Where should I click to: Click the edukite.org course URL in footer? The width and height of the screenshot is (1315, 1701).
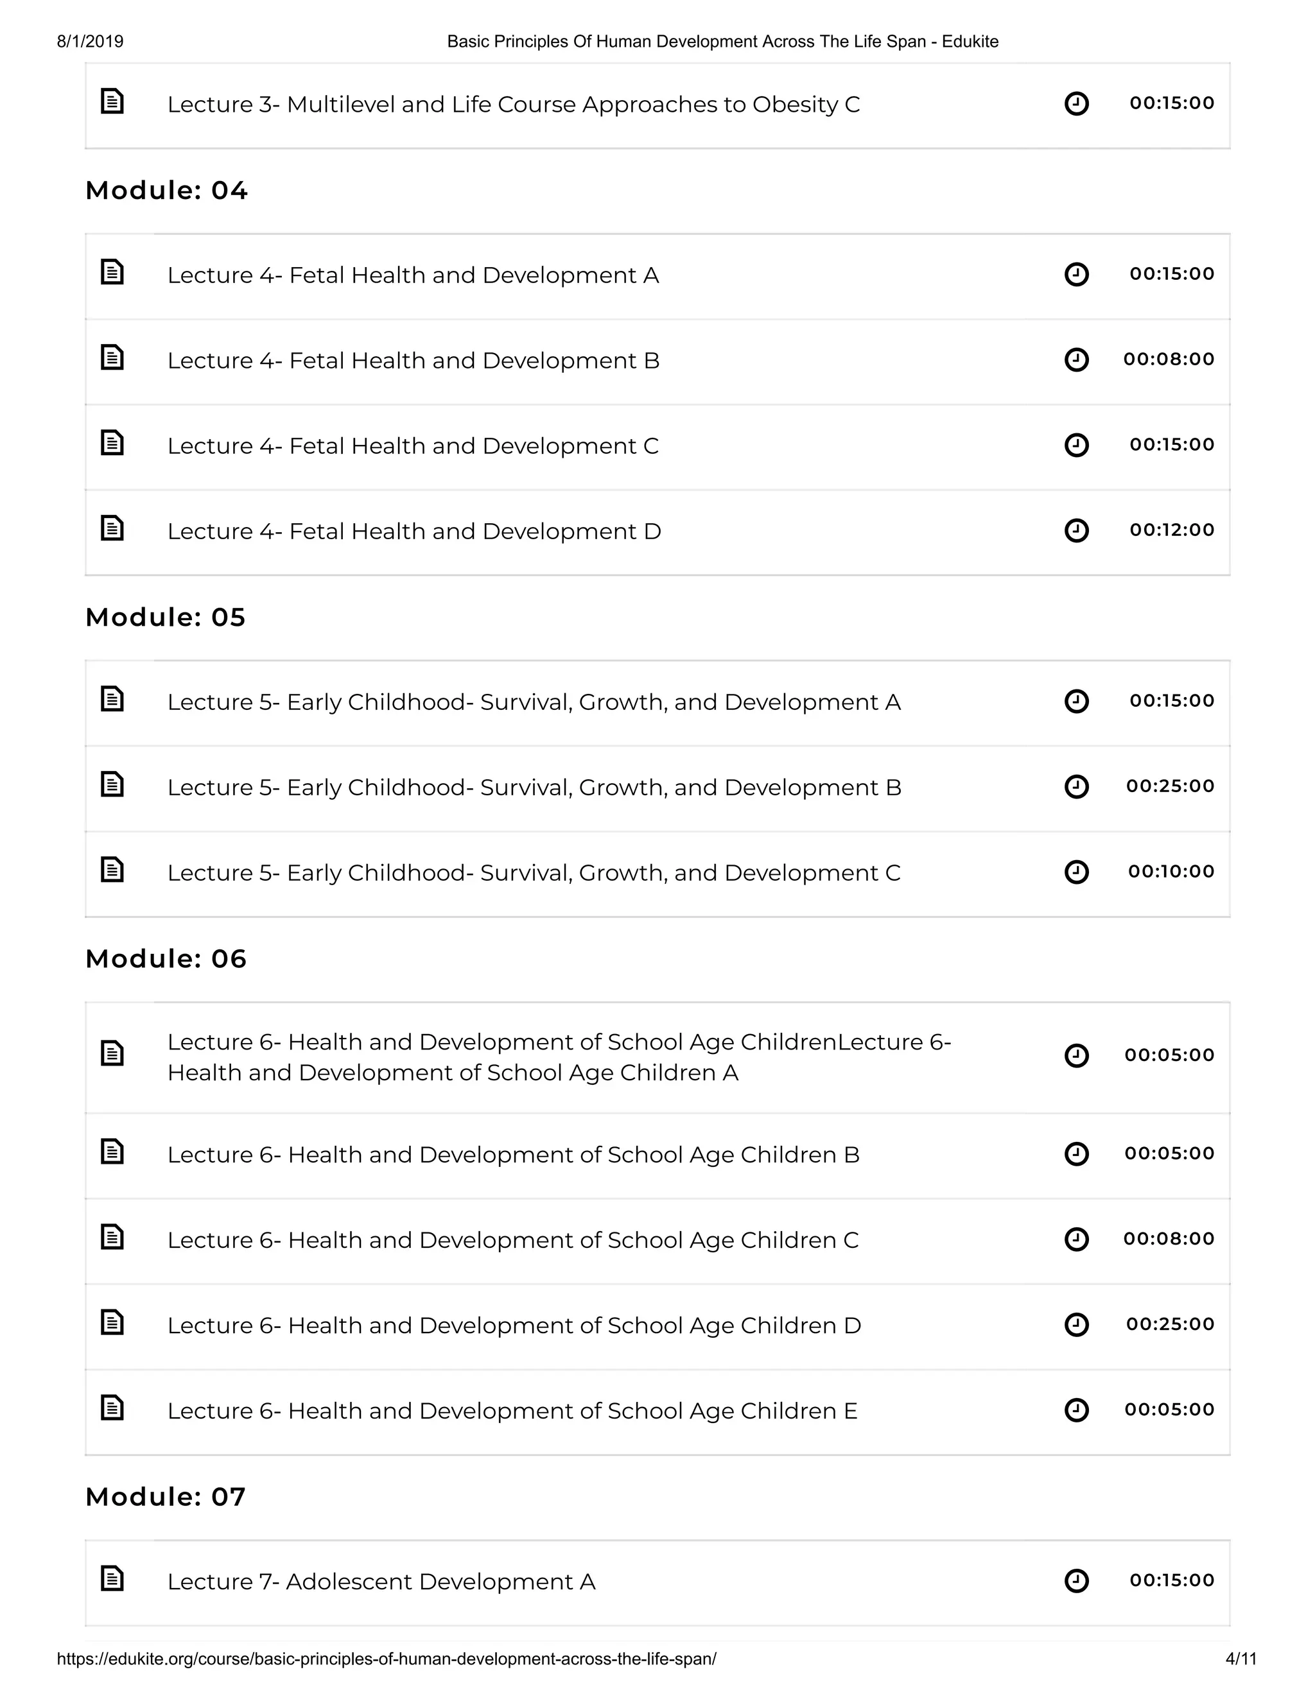(387, 1659)
